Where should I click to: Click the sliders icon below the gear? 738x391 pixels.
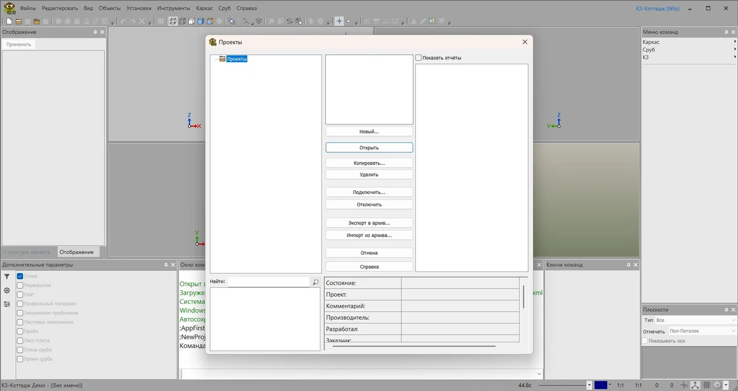[7, 304]
